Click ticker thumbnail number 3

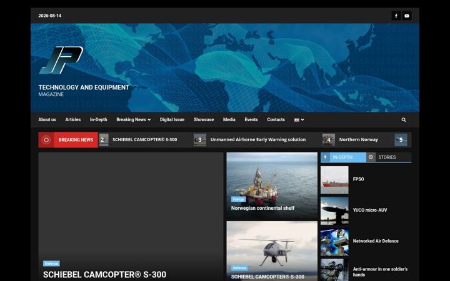[200, 140]
